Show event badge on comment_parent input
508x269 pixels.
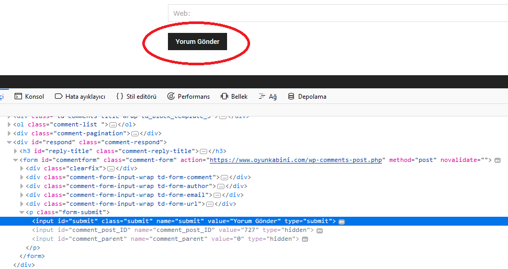point(305,239)
